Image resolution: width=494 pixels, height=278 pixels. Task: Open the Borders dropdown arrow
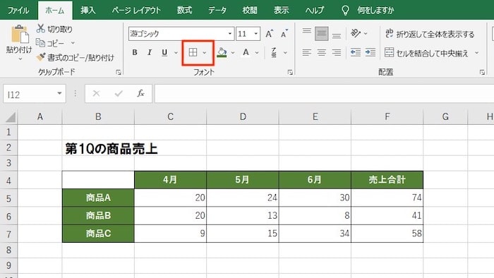point(205,53)
